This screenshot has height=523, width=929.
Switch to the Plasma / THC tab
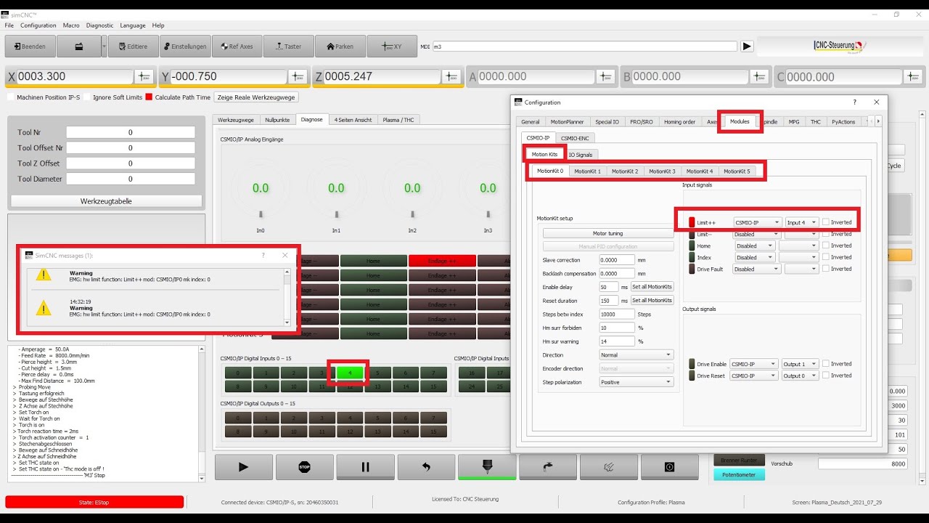click(x=398, y=120)
